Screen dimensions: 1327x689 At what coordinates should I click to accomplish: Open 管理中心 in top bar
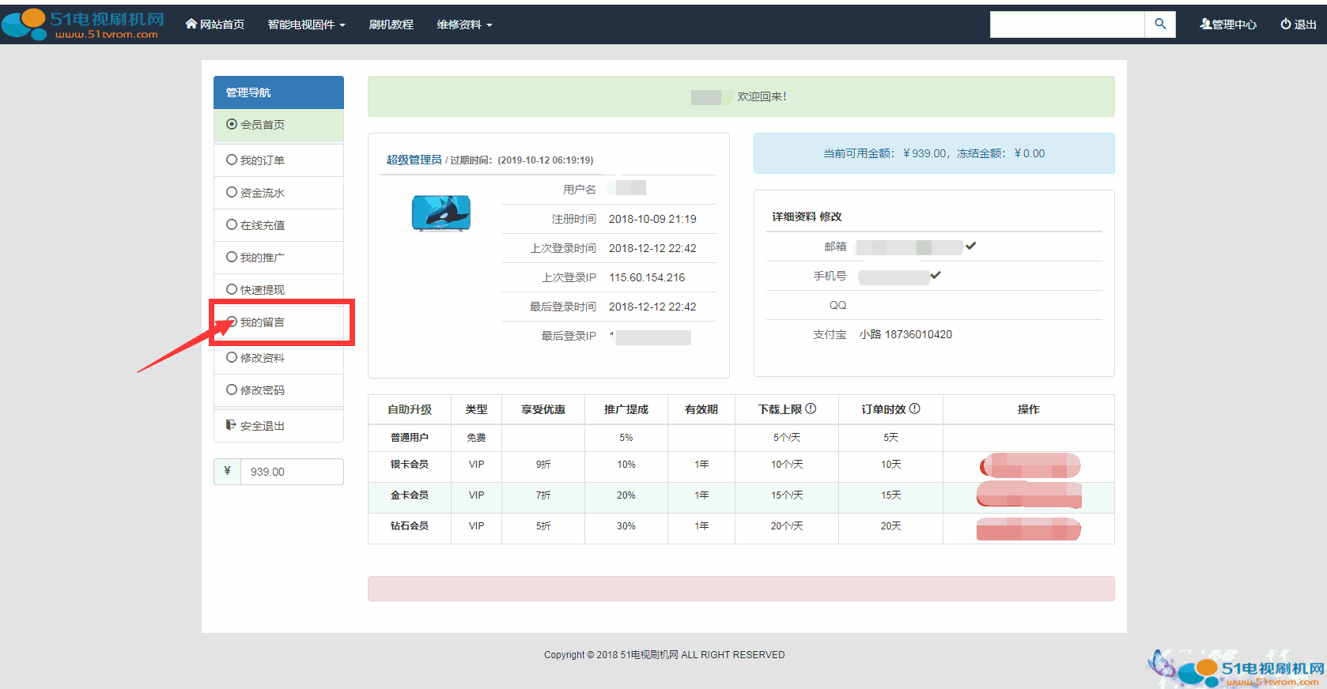[1228, 24]
